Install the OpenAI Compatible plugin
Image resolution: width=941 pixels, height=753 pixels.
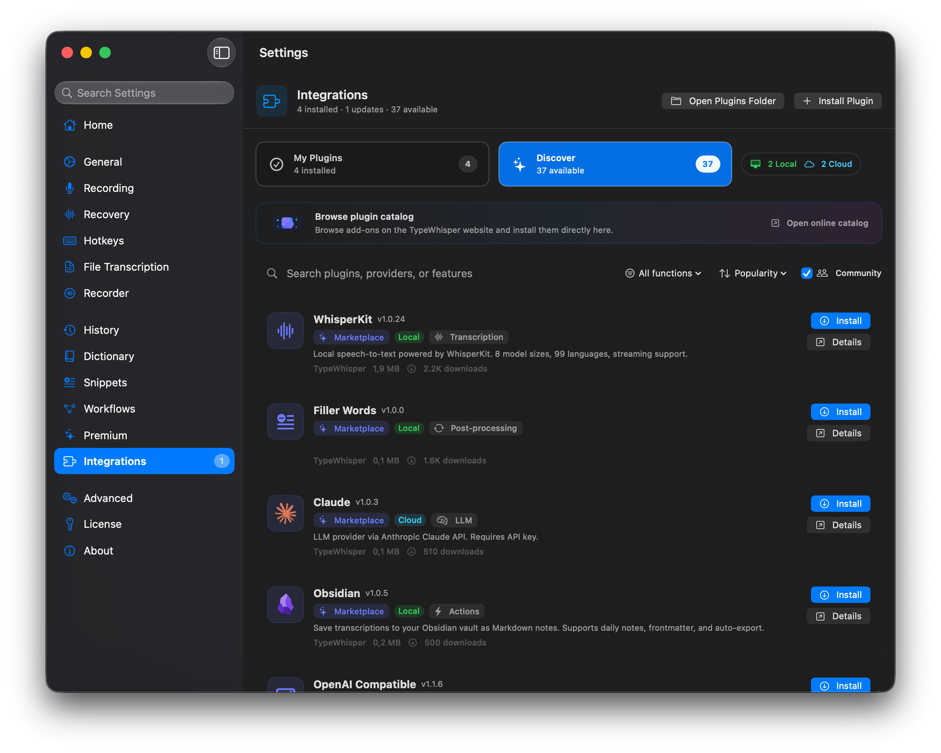point(840,685)
